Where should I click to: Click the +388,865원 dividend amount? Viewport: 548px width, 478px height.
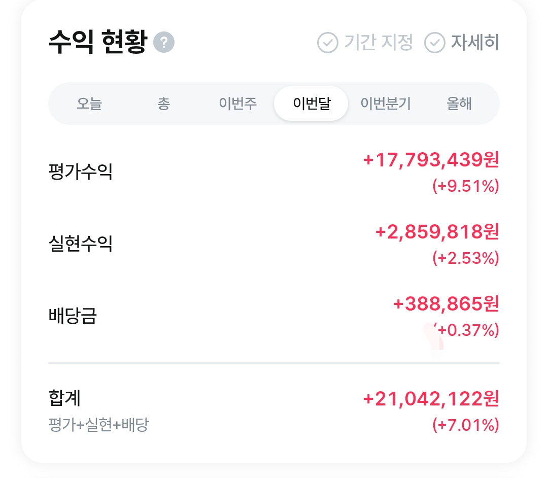pos(446,304)
